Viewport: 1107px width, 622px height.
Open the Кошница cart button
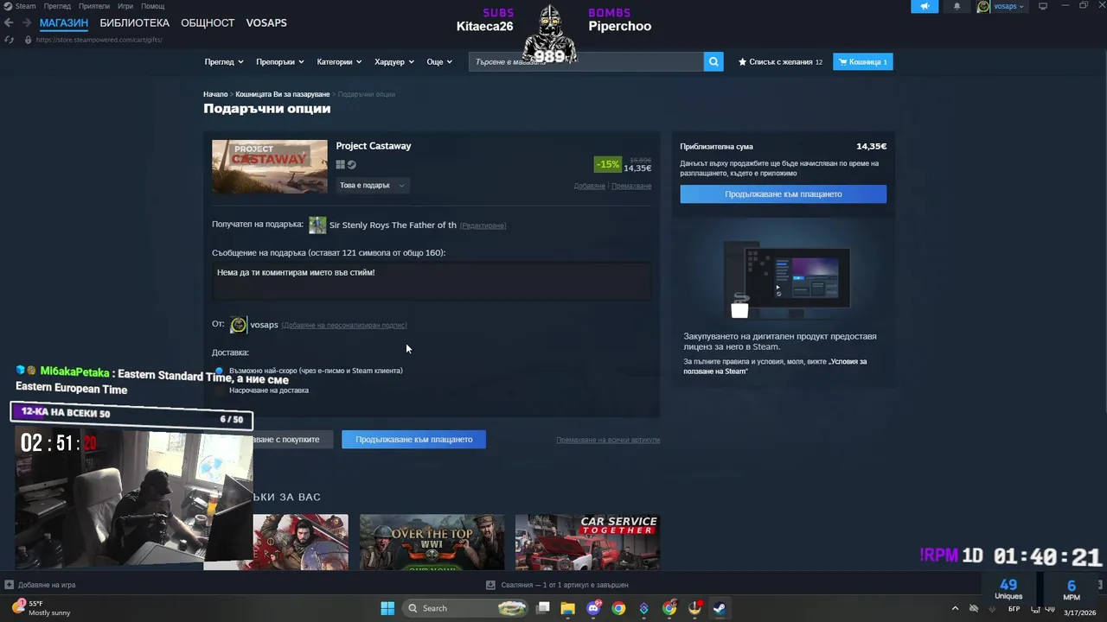click(x=862, y=61)
